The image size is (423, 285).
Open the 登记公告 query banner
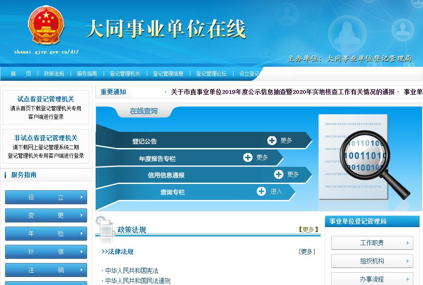[204, 140]
